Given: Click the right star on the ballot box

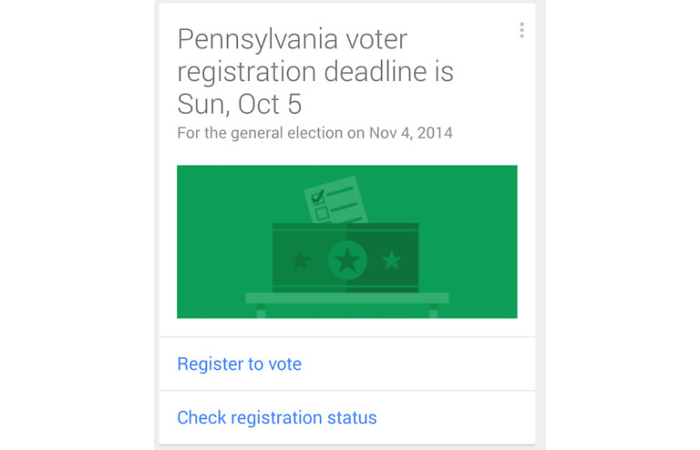Looking at the screenshot, I should click(392, 261).
